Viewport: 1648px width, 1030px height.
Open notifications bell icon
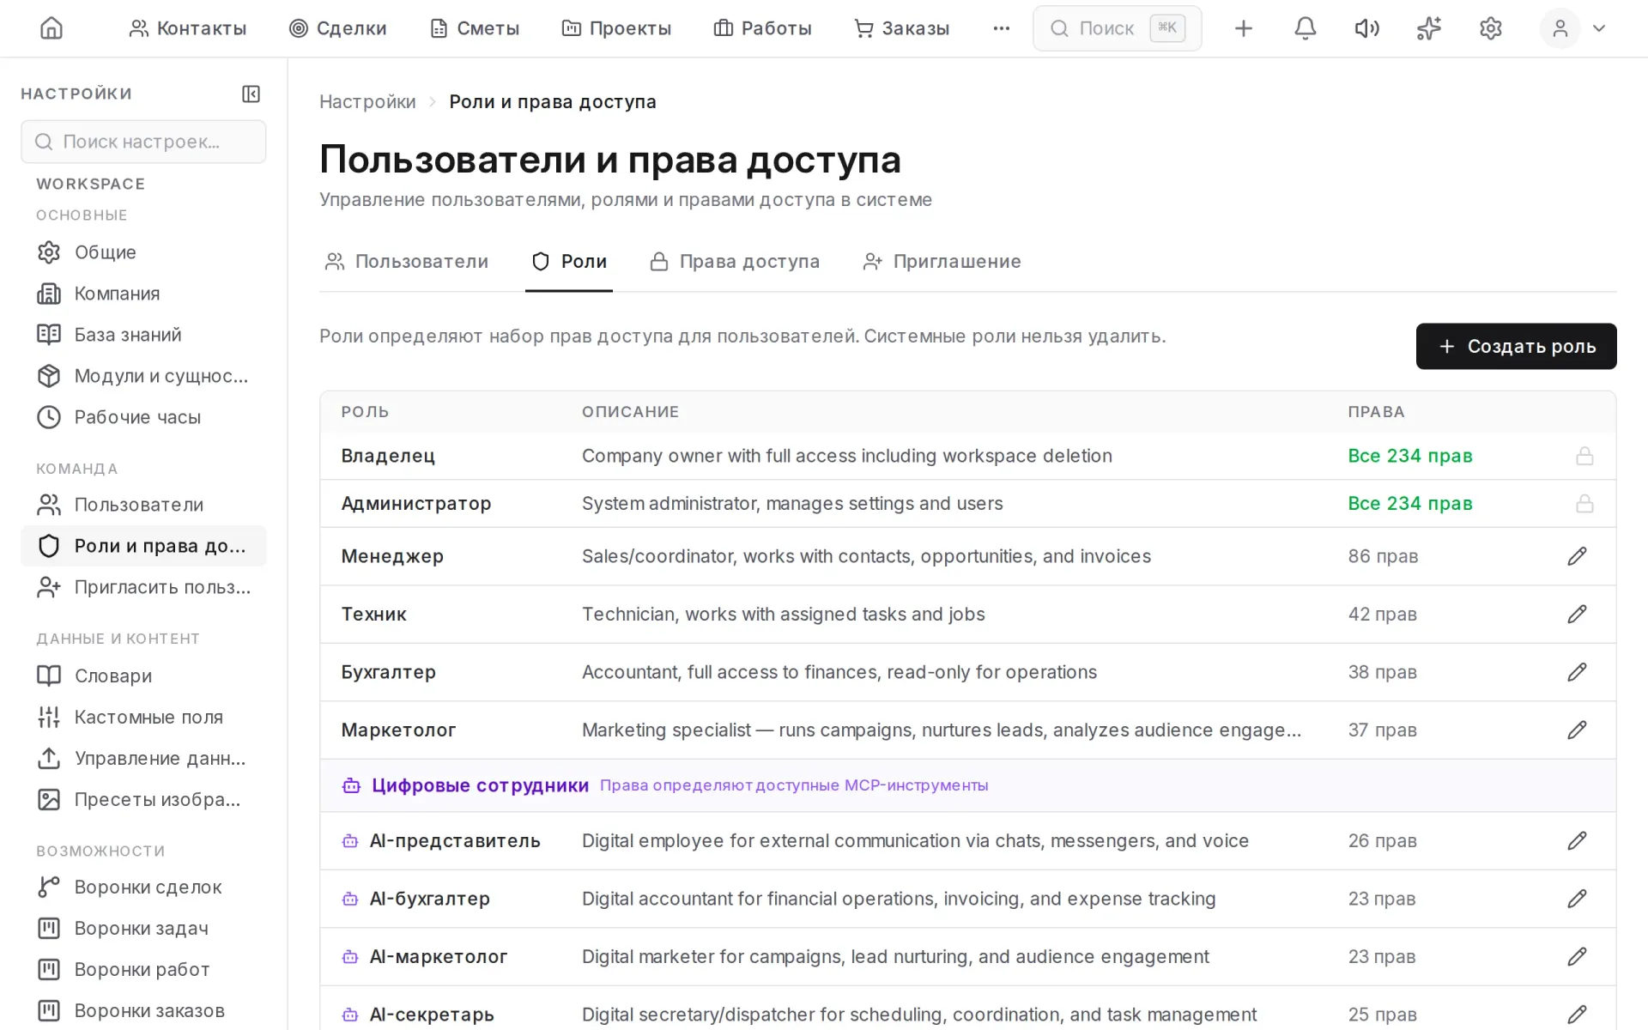pos(1305,28)
